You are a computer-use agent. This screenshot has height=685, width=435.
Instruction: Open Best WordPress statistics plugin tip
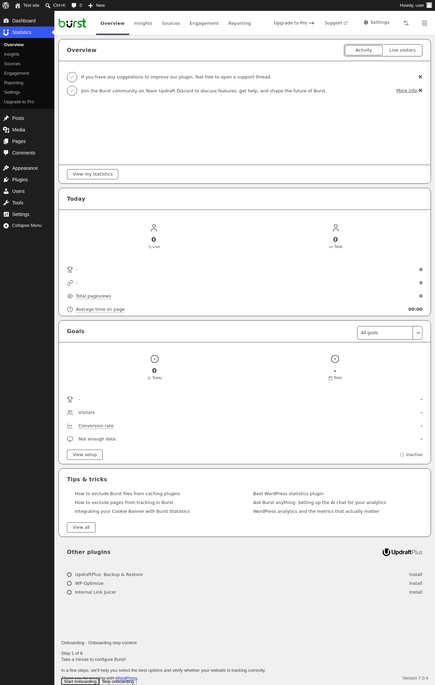coord(288,494)
